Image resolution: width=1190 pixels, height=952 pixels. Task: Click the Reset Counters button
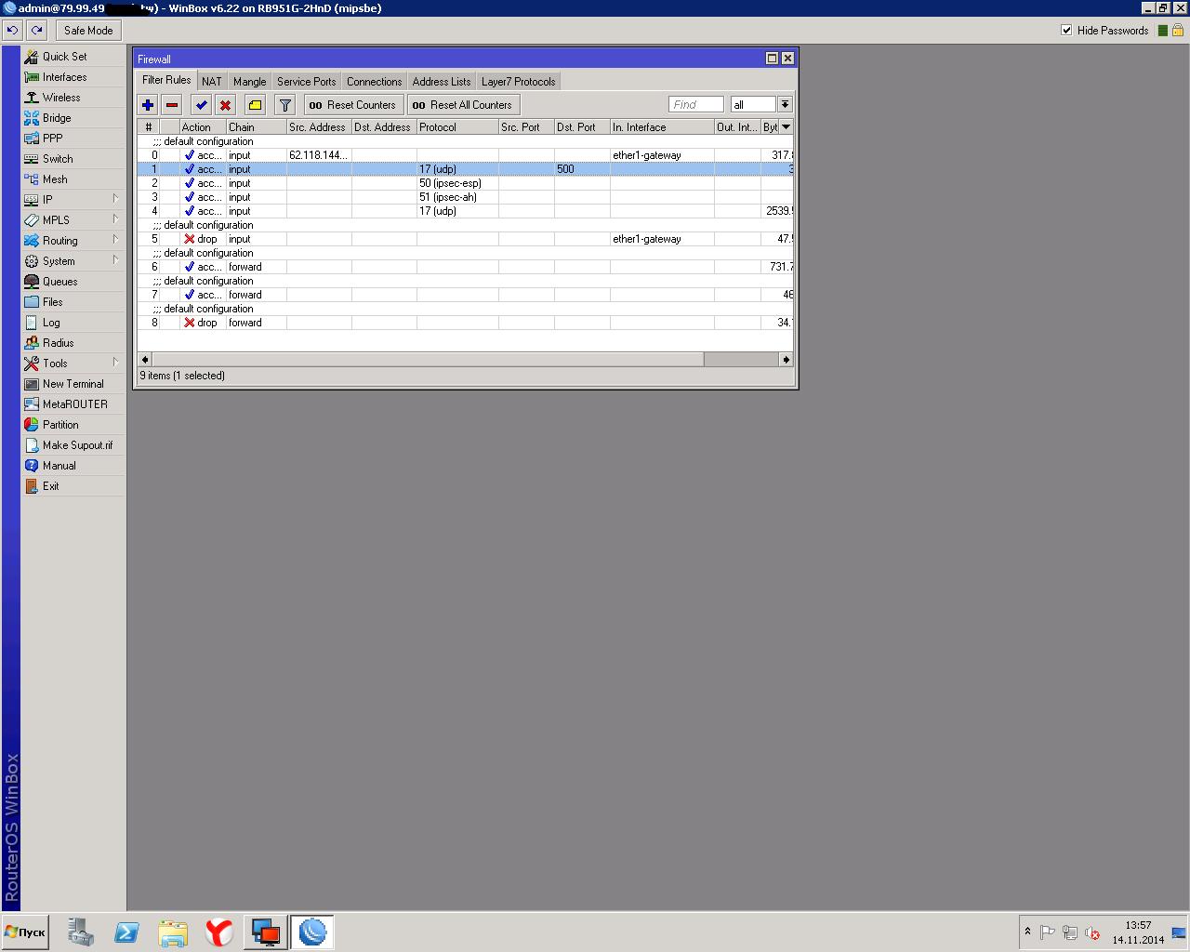(x=353, y=105)
